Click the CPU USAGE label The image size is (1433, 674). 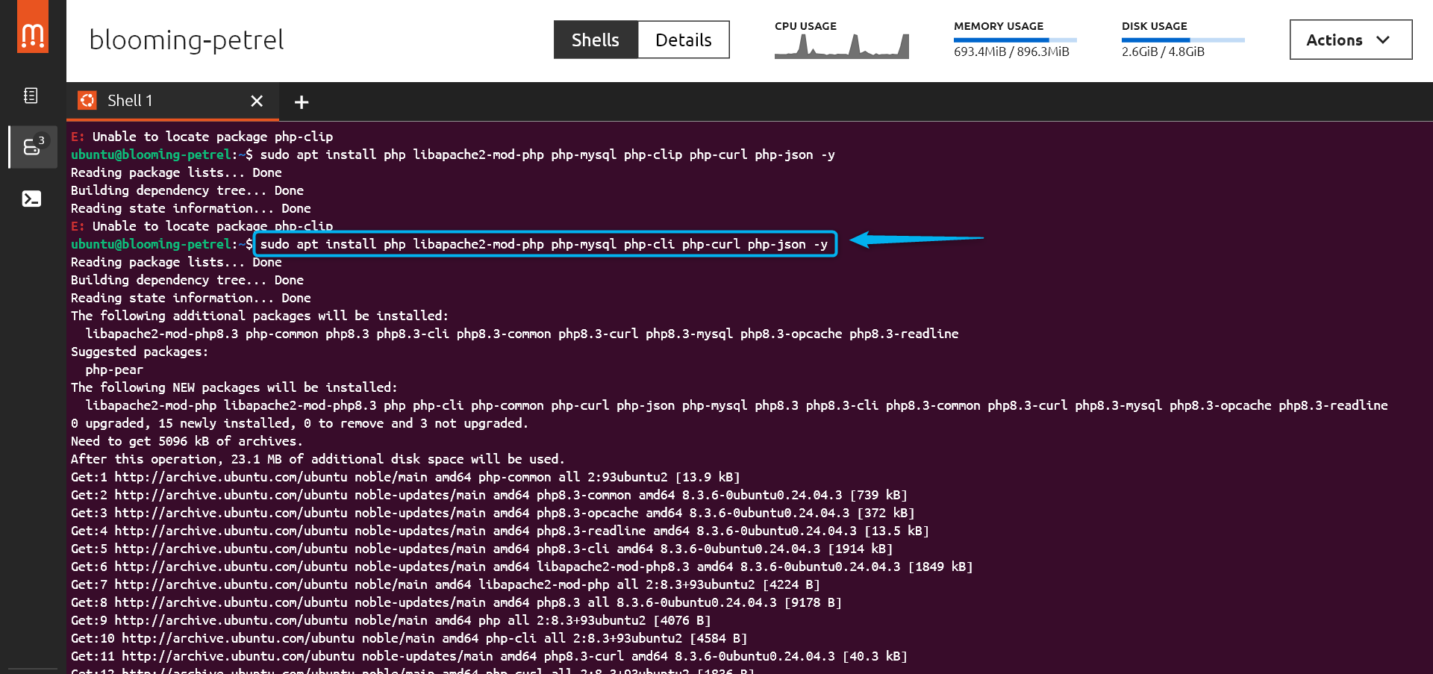(805, 26)
